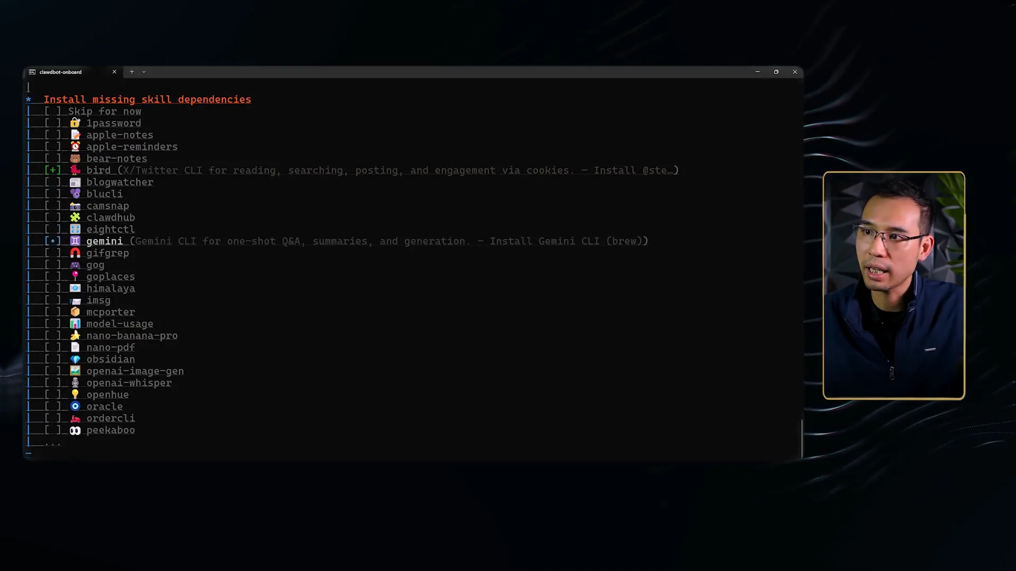The width and height of the screenshot is (1016, 571).
Task: Click the terminal icon in clawdbot-onboard tab
Action: 32,72
